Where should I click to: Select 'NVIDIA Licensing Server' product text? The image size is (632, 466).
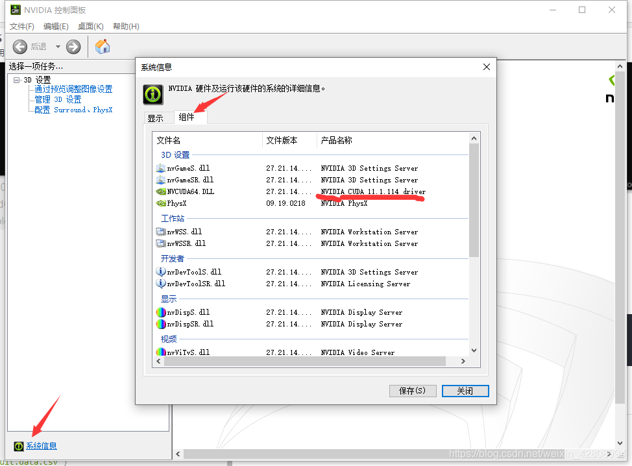coord(365,284)
